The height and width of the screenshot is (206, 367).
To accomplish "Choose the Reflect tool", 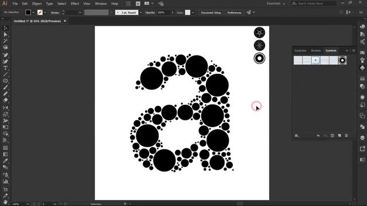I will (5, 108).
